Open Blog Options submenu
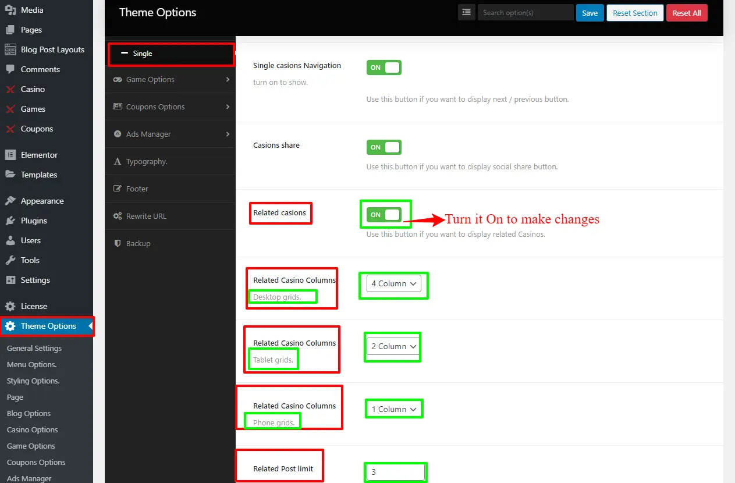Screen dimensions: 735x483 [x=29, y=413]
